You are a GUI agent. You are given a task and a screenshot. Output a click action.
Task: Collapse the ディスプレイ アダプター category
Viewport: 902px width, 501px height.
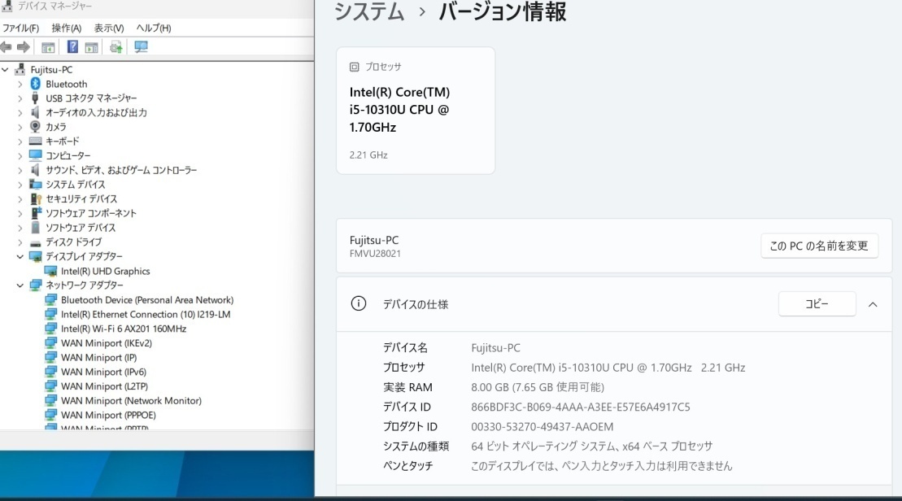(x=20, y=256)
